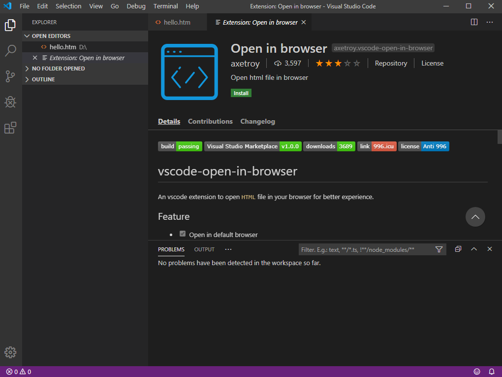The height and width of the screenshot is (377, 502).
Task: Click the feedback smiley icon
Action: 476,372
